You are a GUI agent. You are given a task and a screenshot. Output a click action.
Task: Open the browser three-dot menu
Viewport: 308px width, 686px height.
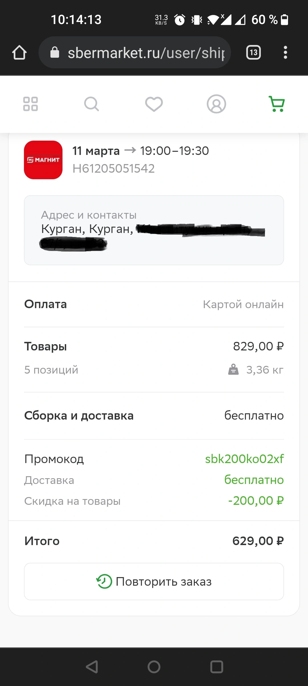pyautogui.click(x=285, y=52)
